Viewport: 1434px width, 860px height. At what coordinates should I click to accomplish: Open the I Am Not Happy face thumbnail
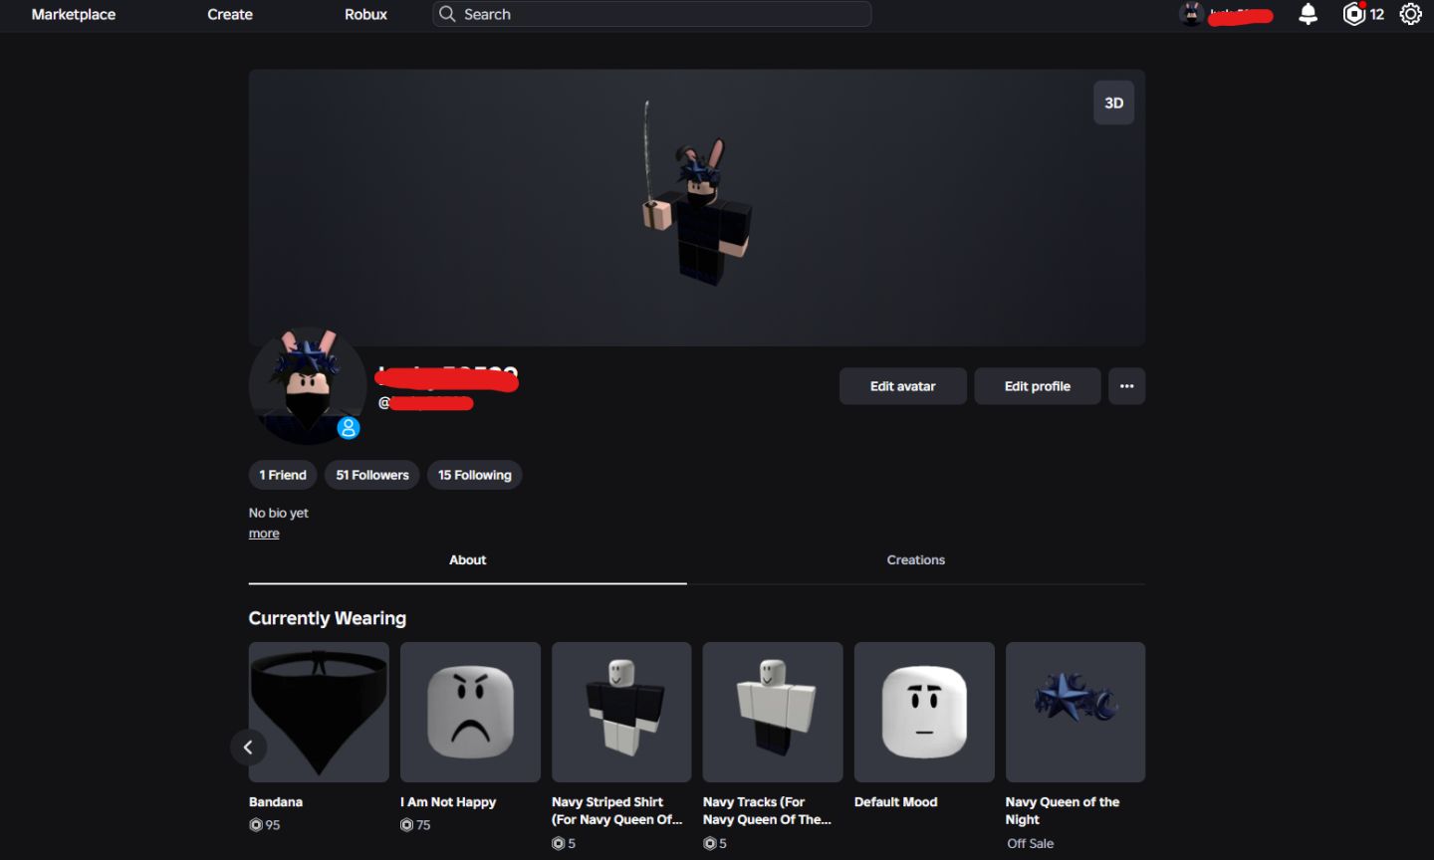click(x=470, y=712)
